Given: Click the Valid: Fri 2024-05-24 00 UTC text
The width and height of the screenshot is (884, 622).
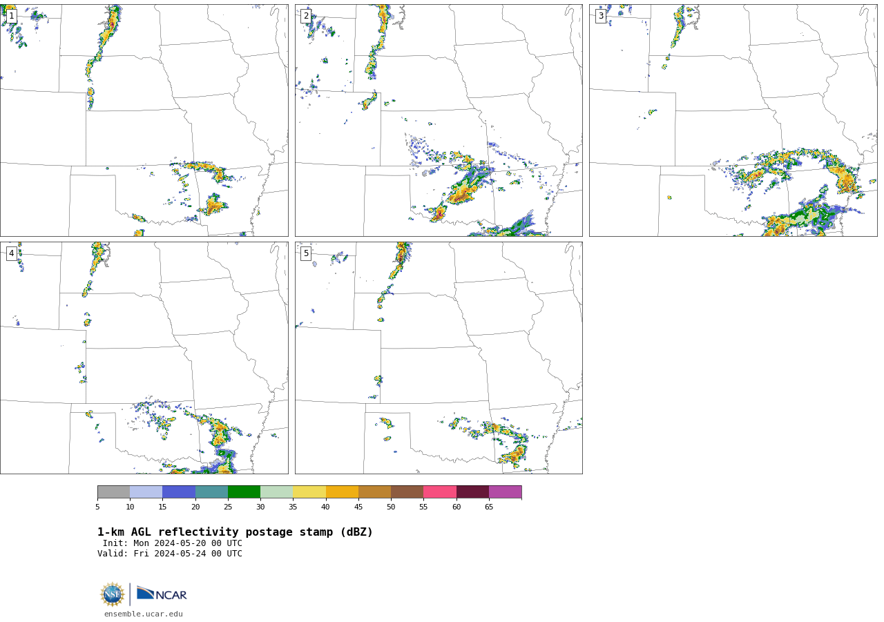Looking at the screenshot, I should click(170, 554).
